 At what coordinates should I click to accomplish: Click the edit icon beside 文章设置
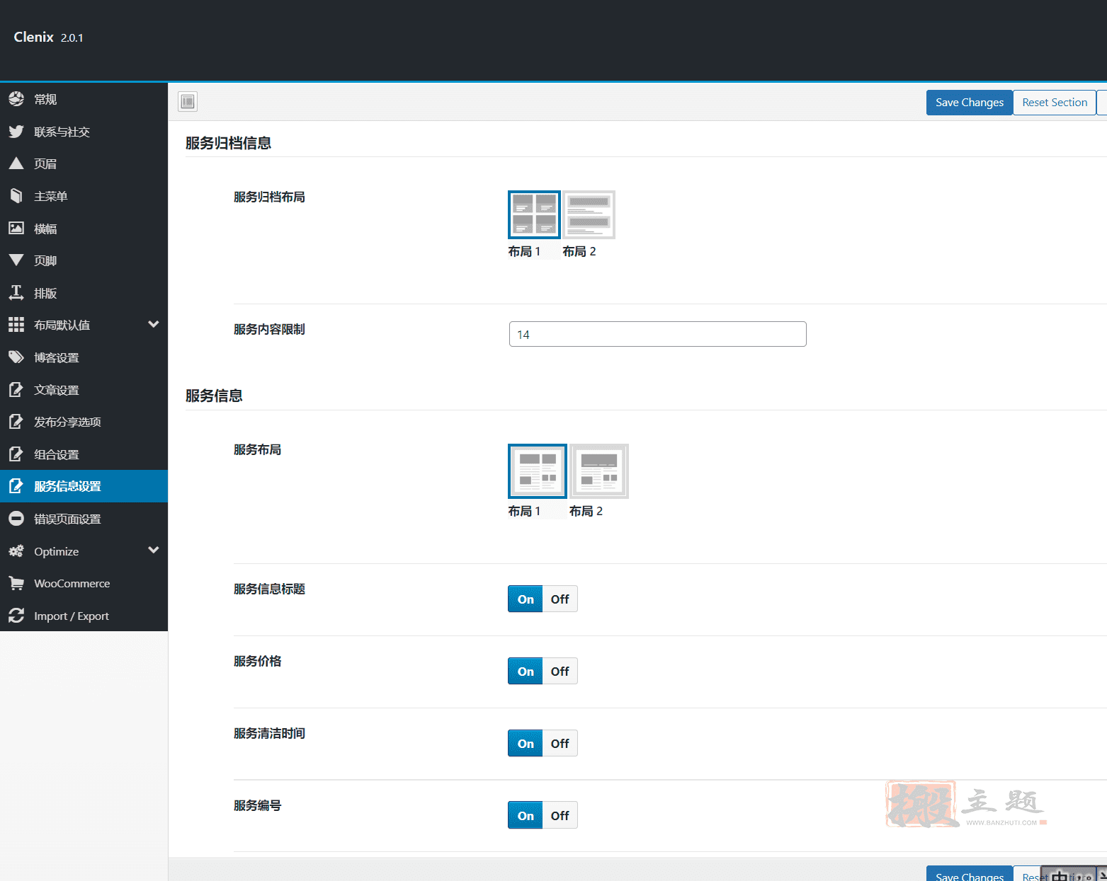click(16, 389)
